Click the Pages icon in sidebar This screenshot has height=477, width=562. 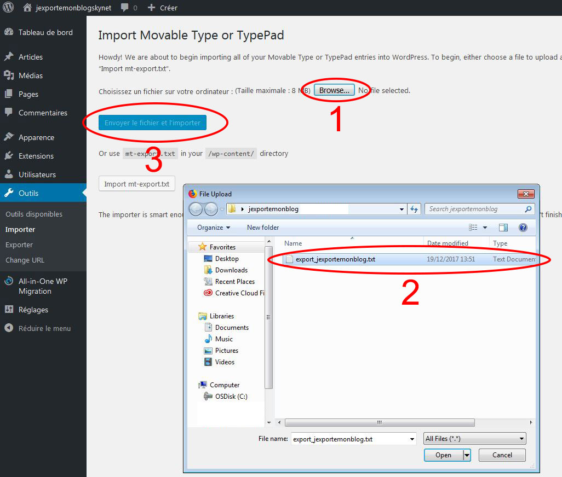pyautogui.click(x=9, y=94)
